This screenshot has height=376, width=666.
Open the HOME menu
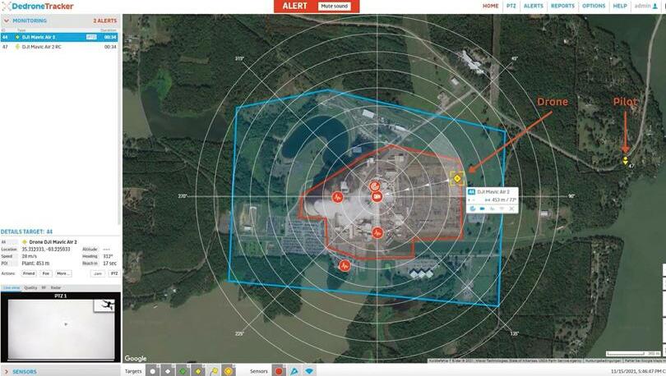(491, 6)
